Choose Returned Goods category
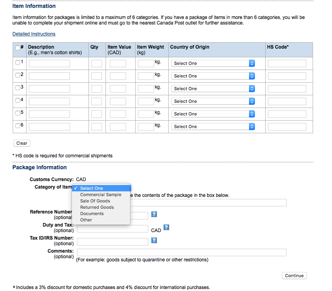The height and width of the screenshot is (291, 332). pyautogui.click(x=101, y=207)
